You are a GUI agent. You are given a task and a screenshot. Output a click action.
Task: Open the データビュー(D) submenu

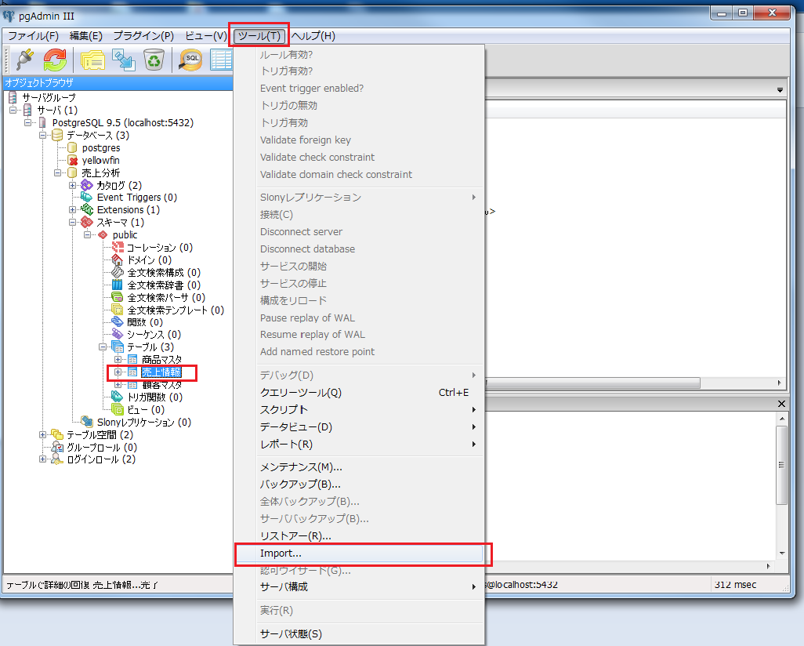(359, 427)
